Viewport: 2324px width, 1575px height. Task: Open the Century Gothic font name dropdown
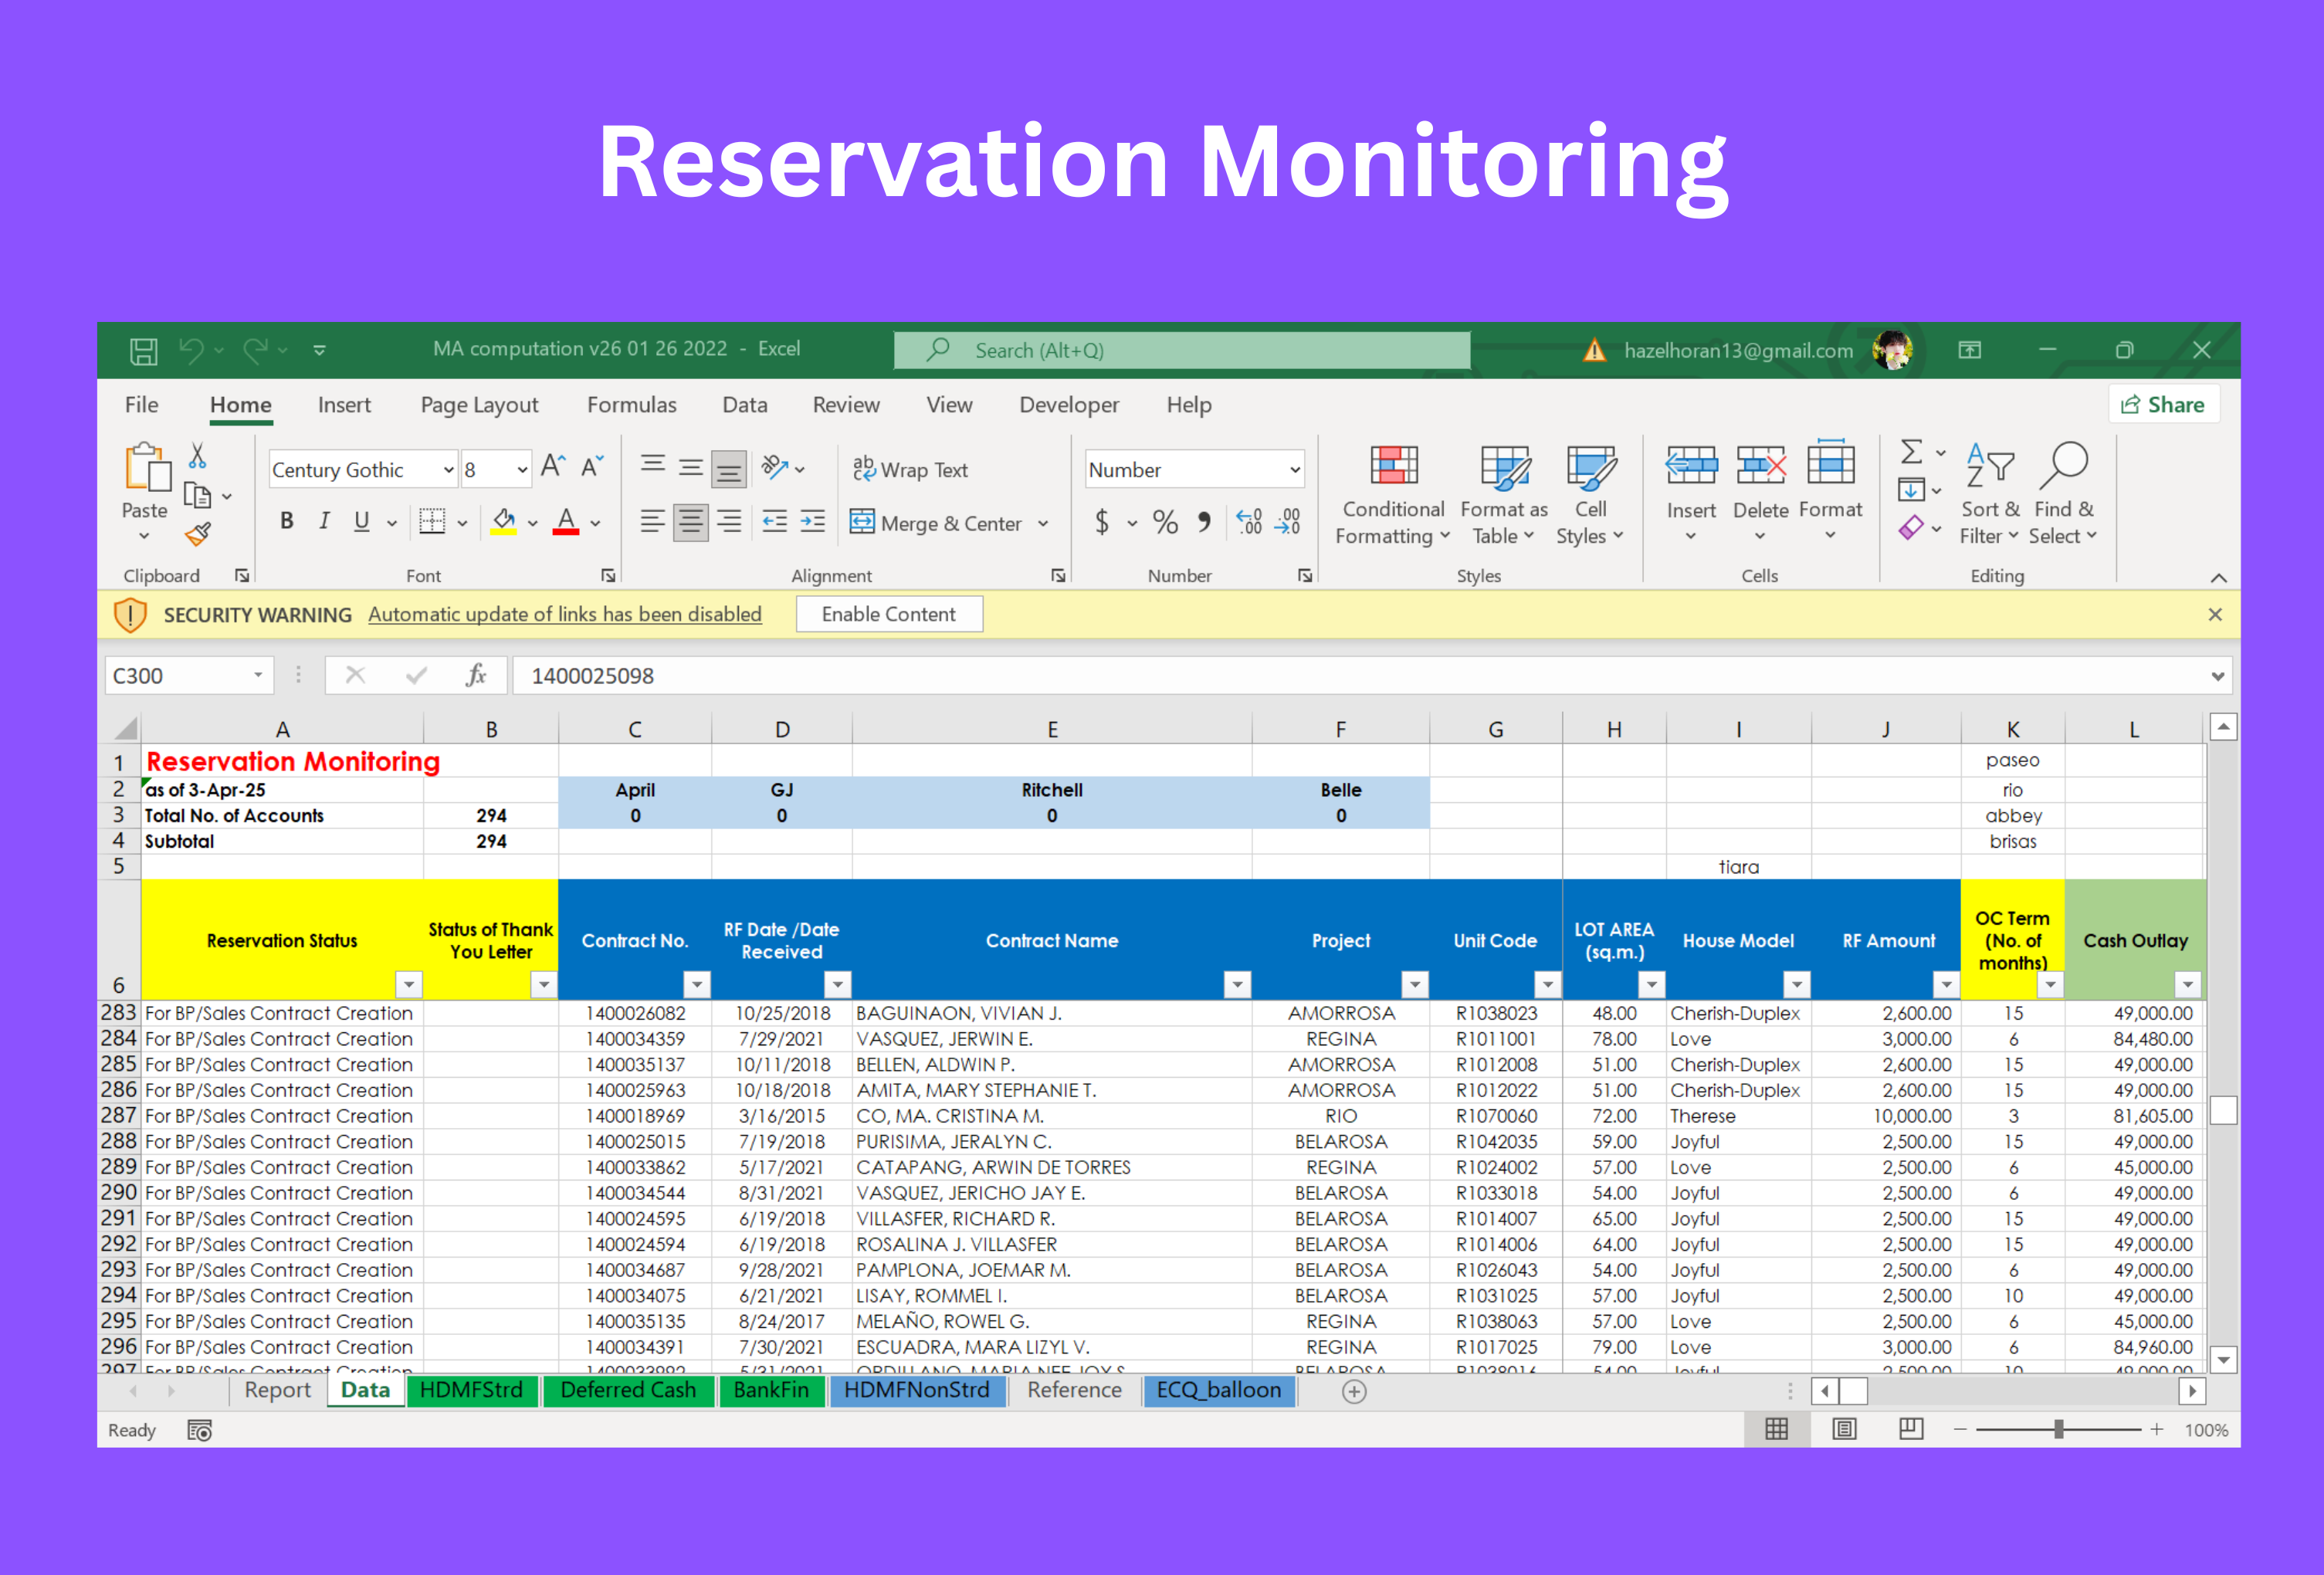pos(448,470)
